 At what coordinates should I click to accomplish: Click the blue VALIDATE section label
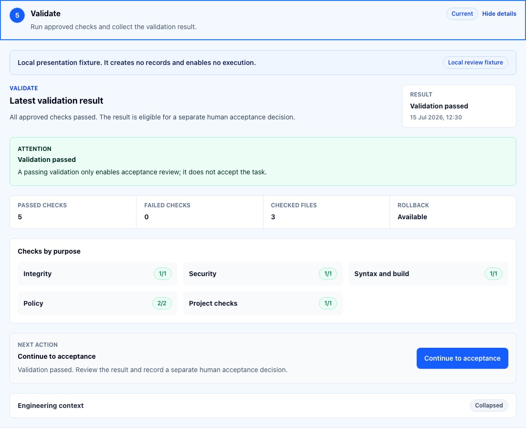24,88
